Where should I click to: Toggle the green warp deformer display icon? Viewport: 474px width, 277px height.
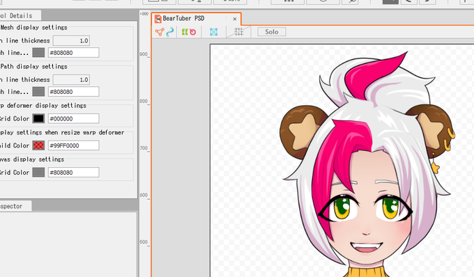(x=185, y=32)
